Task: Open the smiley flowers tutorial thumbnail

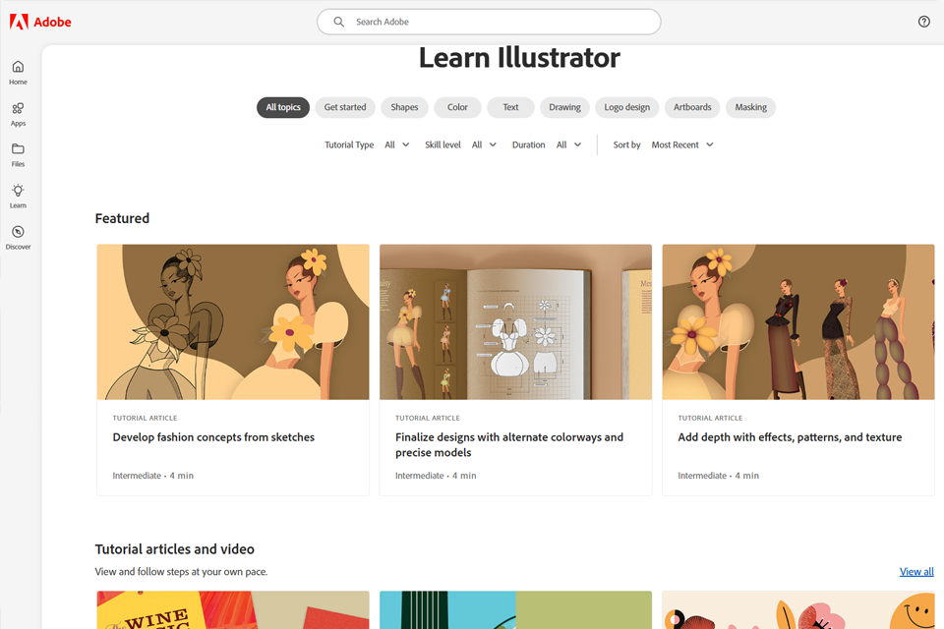Action: coord(798,609)
